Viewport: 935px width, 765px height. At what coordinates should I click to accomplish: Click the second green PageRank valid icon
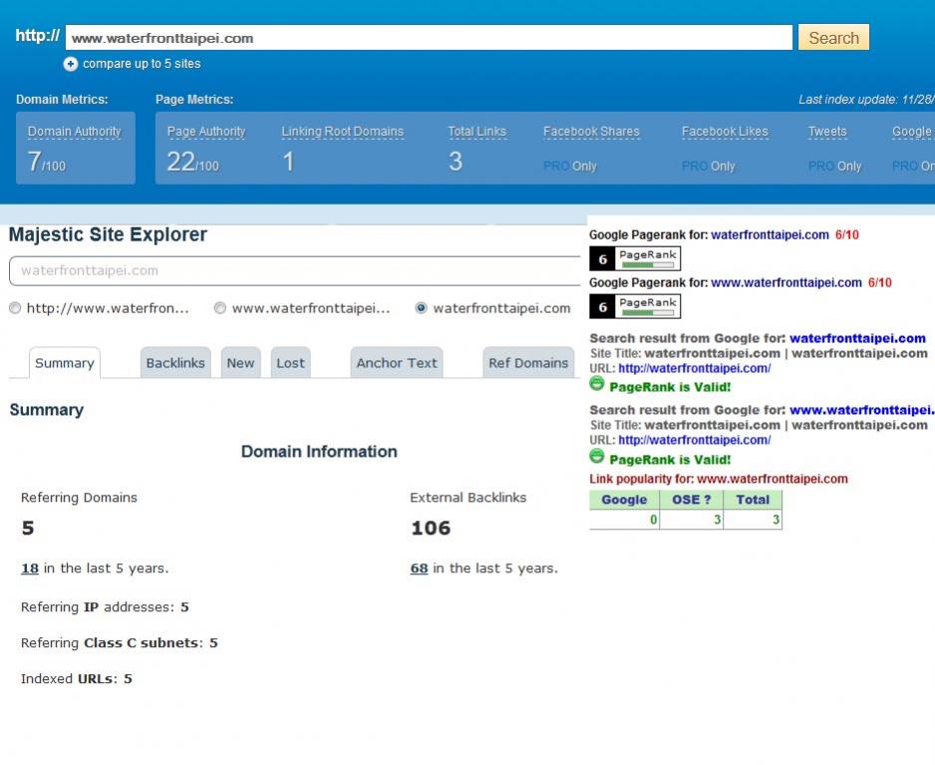tap(597, 457)
